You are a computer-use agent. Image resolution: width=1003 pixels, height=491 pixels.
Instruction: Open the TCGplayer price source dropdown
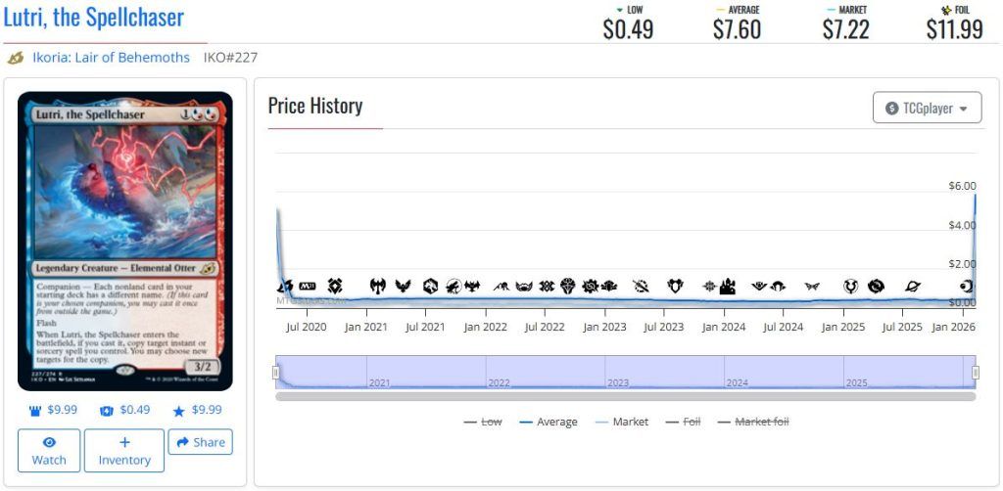[x=926, y=109]
